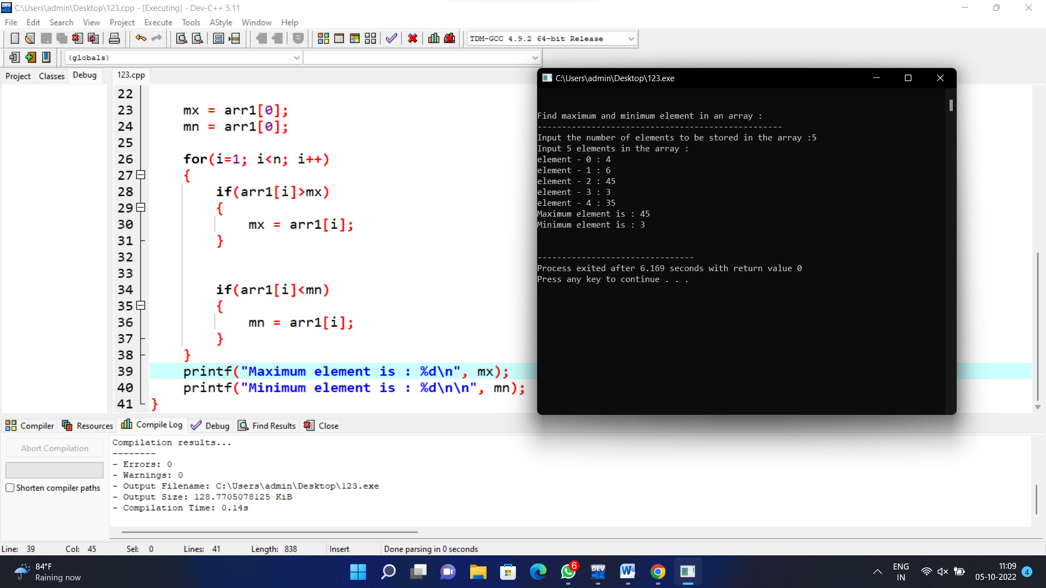Click the Undo arrow icon
Image resolution: width=1046 pixels, height=588 pixels.
coord(141,38)
